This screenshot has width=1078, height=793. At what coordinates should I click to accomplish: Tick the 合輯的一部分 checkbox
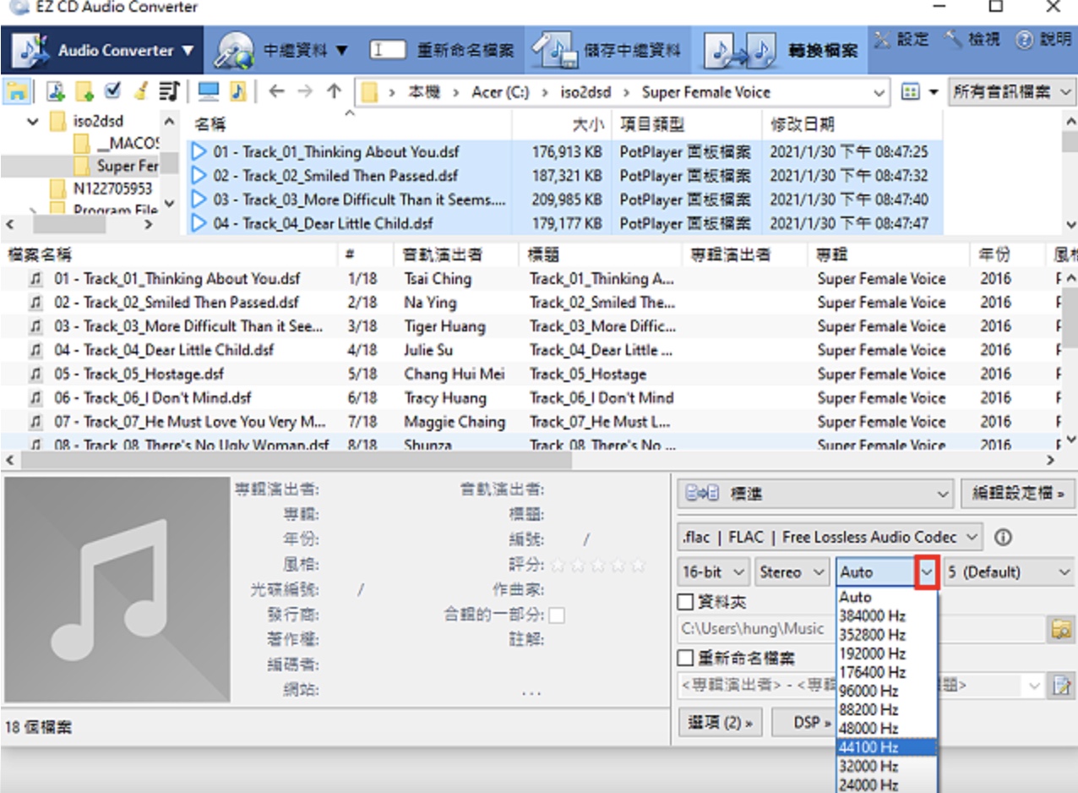[x=557, y=615]
